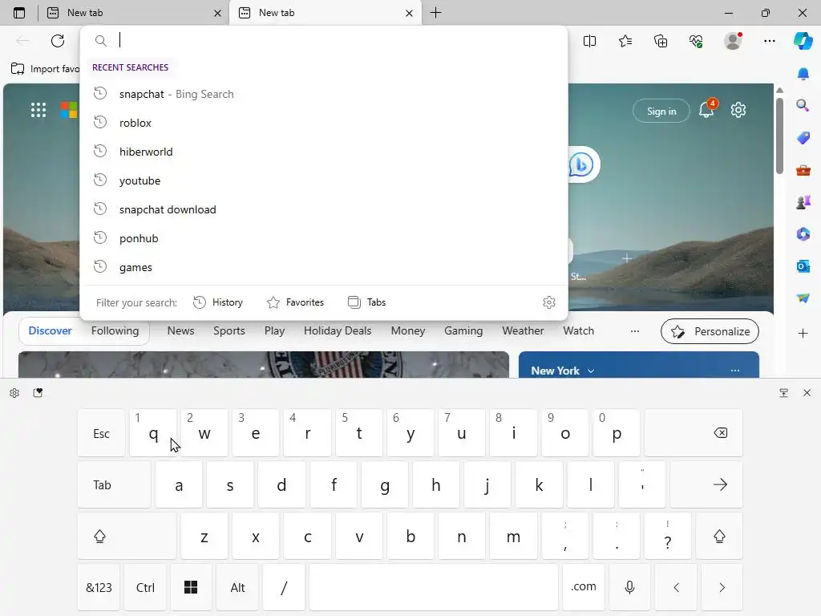
Task: Open the page settings gear icon
Action: 738,110
